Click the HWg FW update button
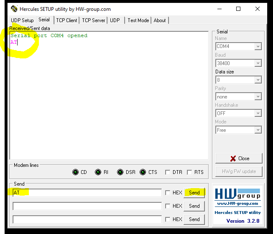The image size is (273, 234). tap(239, 171)
